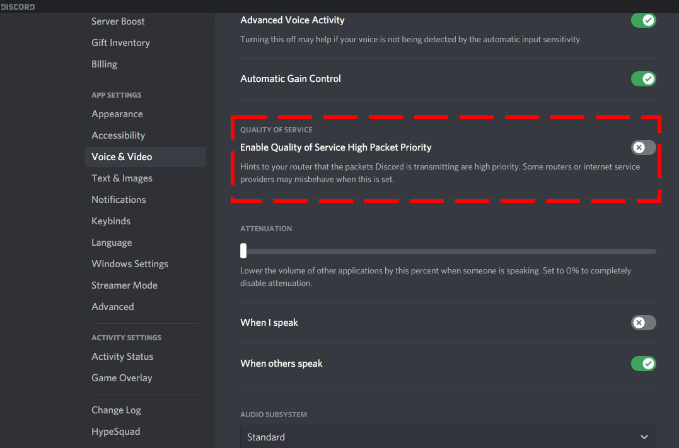Viewport: 679px width, 448px height.
Task: Turn off Automatic Gain Control switch
Action: click(x=643, y=79)
